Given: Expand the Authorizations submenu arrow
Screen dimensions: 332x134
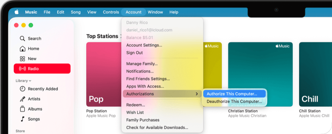Looking at the screenshot, I should [197, 94].
